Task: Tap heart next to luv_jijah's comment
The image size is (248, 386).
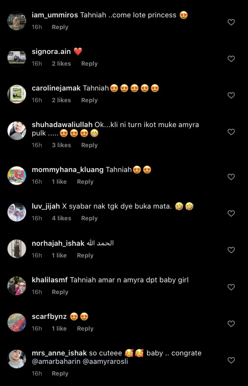Action: [x=231, y=213]
